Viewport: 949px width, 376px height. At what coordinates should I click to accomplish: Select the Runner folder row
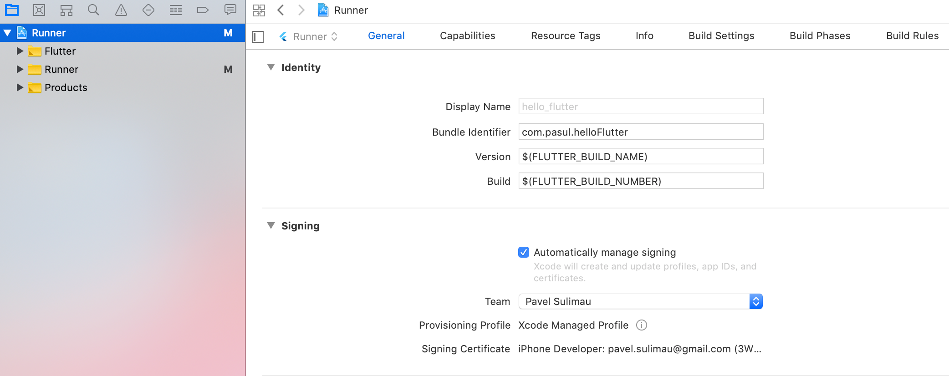click(x=122, y=69)
